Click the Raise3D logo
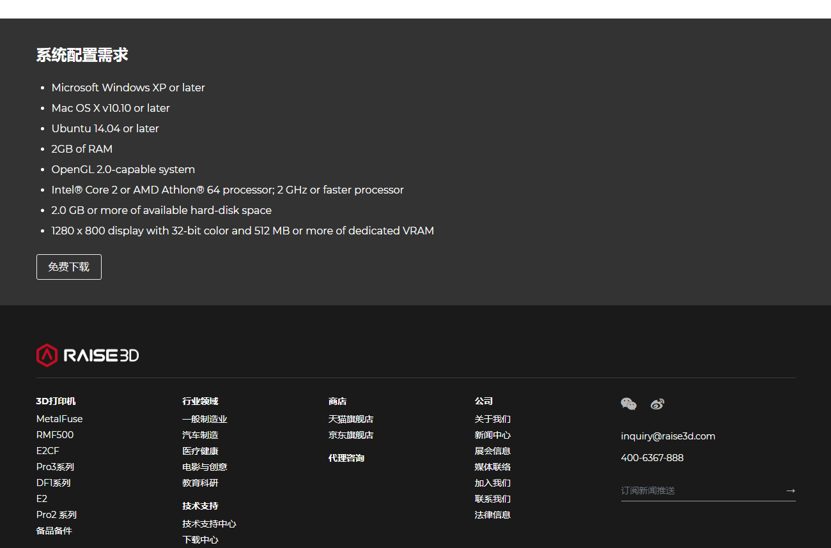The width and height of the screenshot is (831, 548). click(88, 355)
